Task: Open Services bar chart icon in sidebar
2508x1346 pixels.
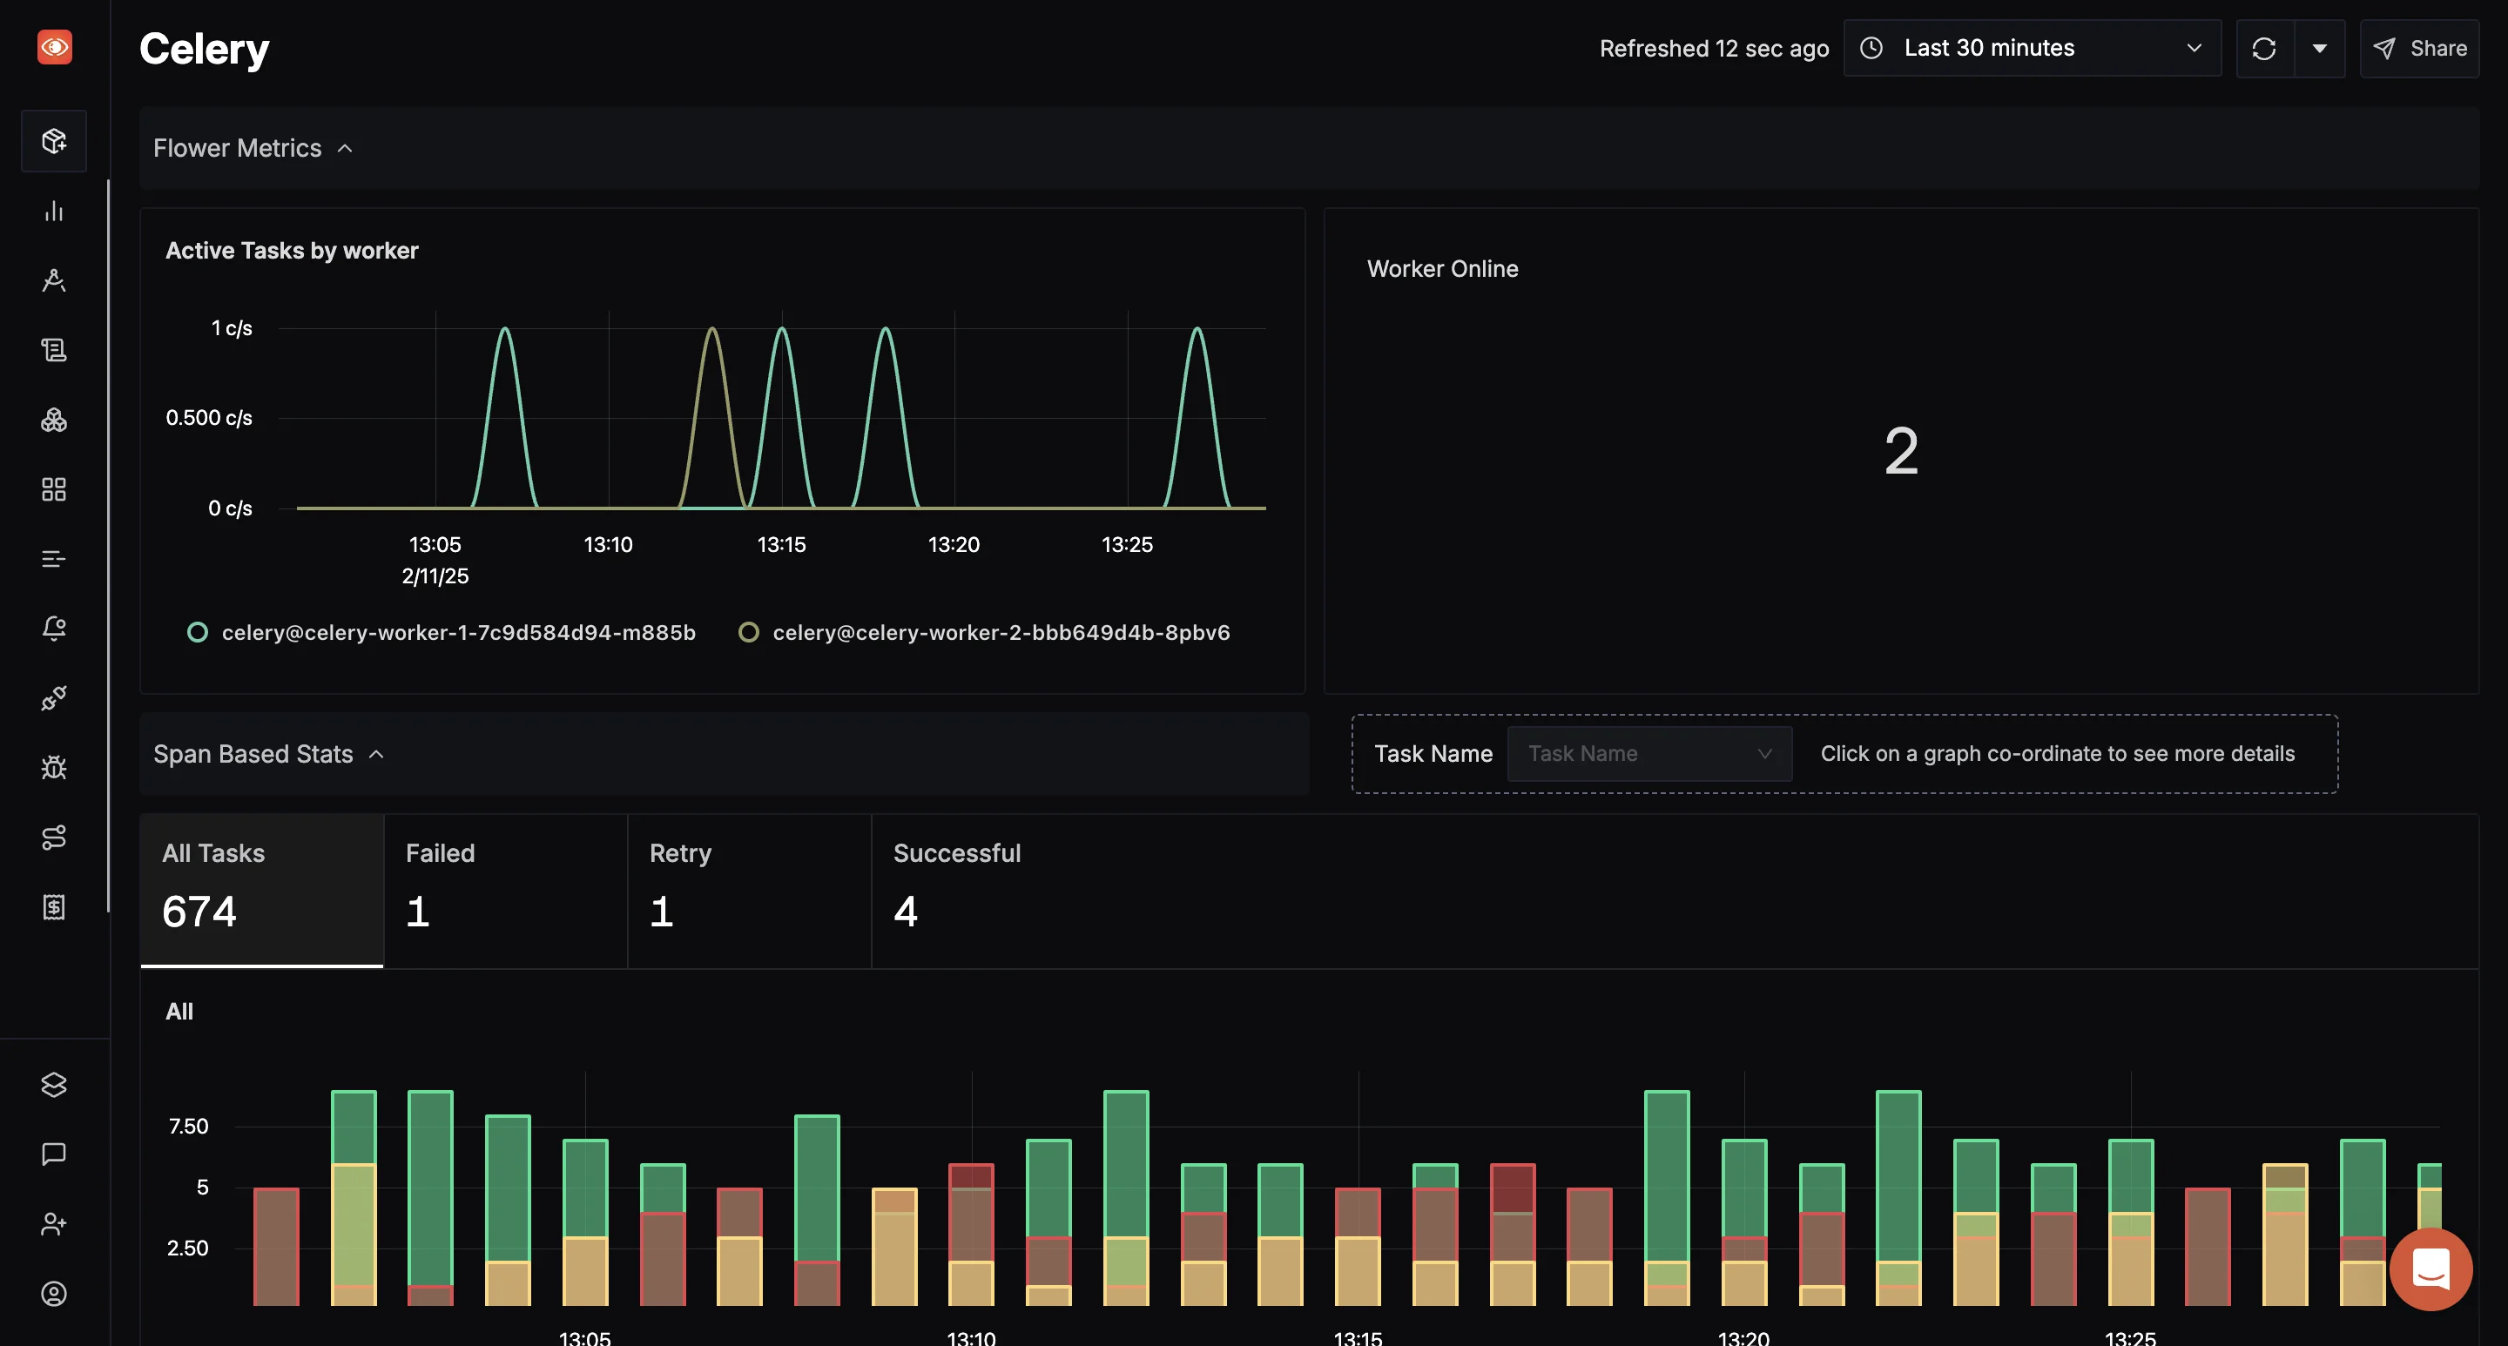Action: 55,212
